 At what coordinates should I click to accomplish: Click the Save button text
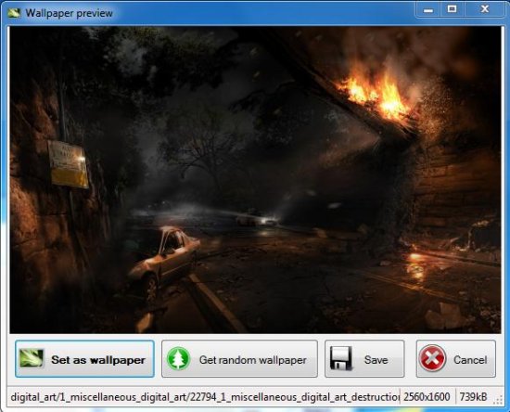click(376, 360)
